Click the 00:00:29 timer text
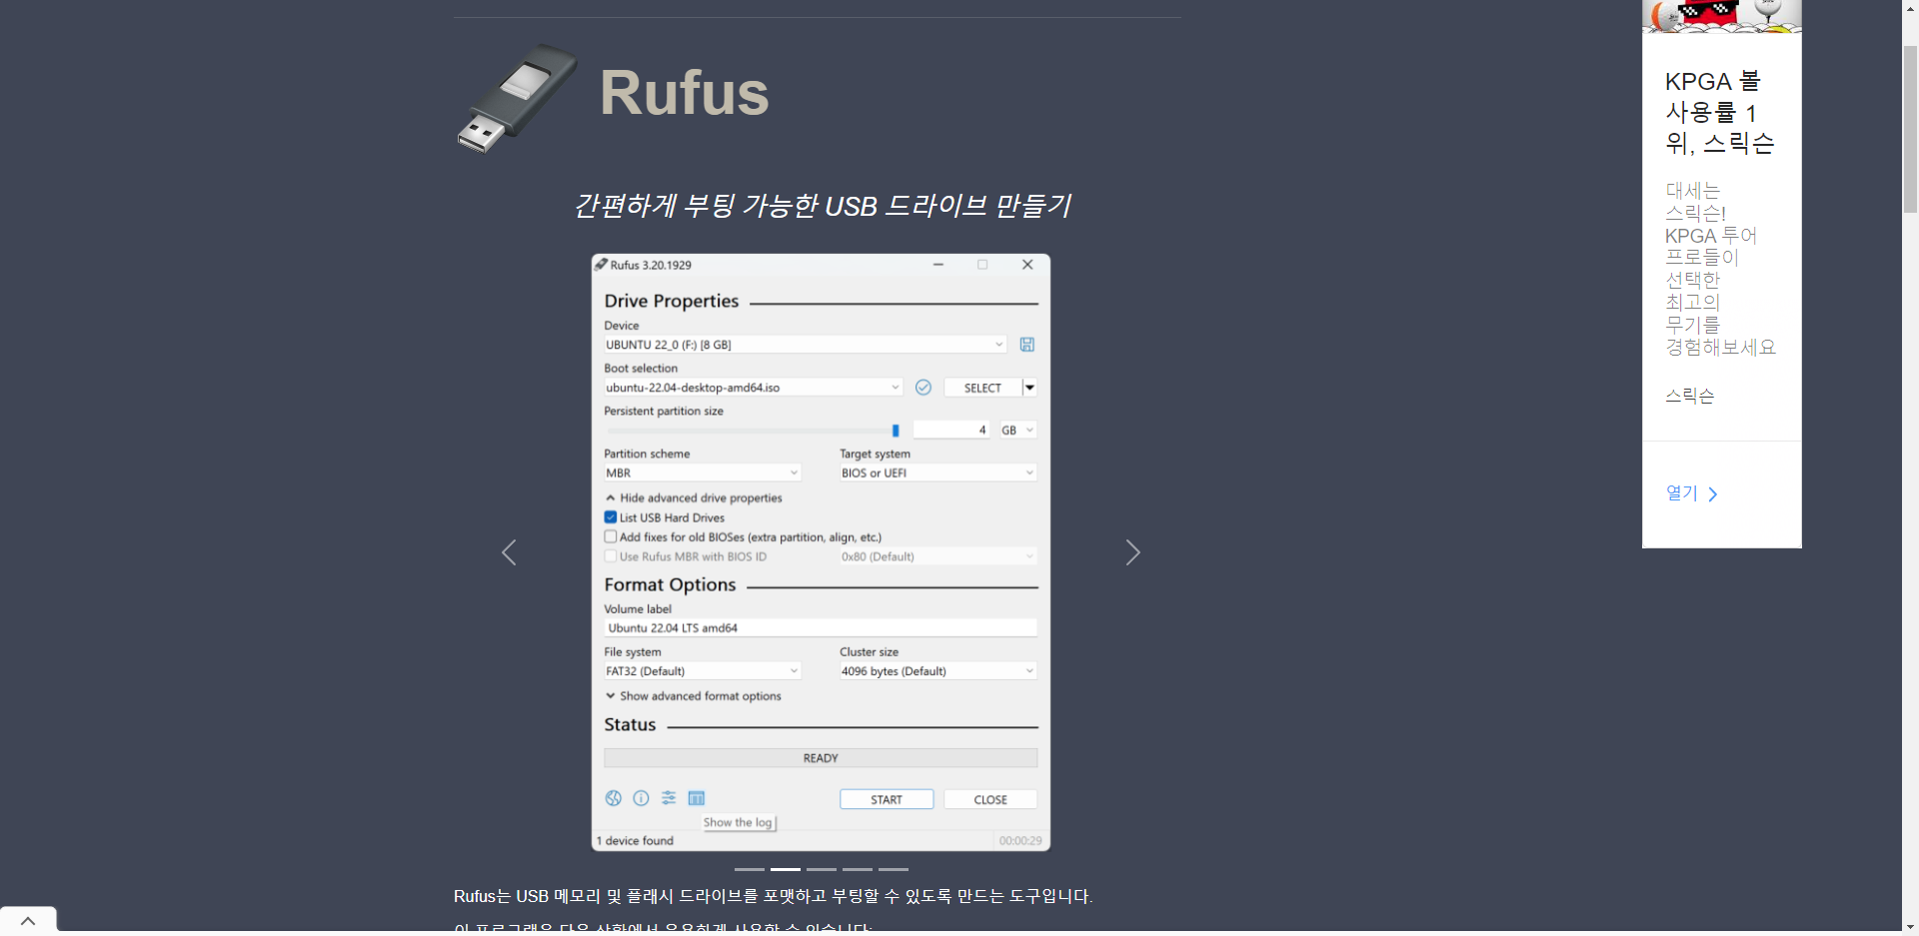1919x936 pixels. (1020, 841)
